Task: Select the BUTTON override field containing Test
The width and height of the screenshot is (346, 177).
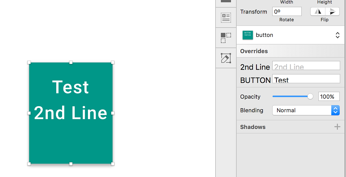Action: (x=306, y=79)
